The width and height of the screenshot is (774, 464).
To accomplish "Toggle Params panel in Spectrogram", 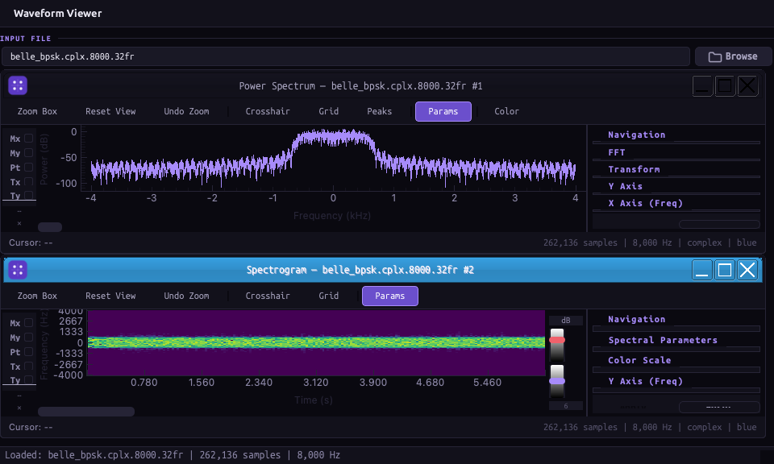I will [390, 296].
